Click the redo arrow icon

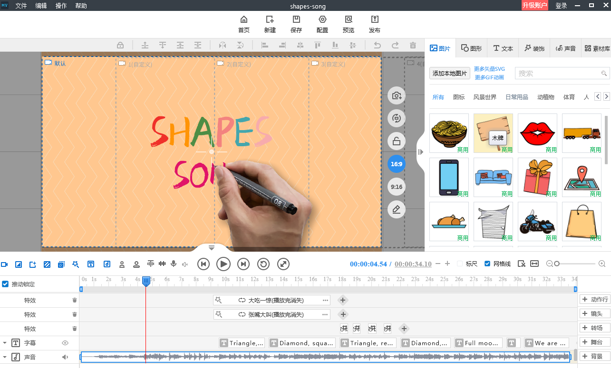point(395,45)
